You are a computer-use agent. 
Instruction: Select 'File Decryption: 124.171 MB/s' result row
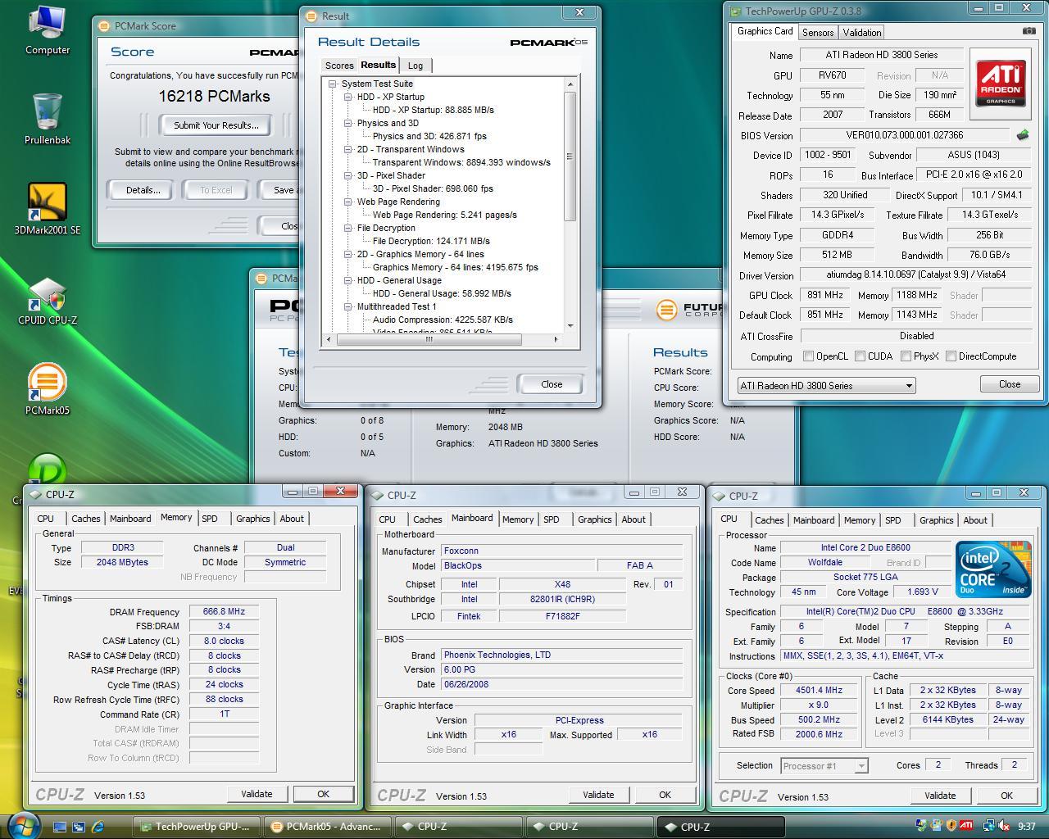coord(431,241)
